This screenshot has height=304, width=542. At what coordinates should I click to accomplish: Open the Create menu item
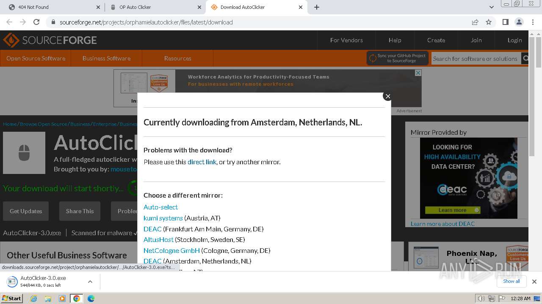click(436, 40)
